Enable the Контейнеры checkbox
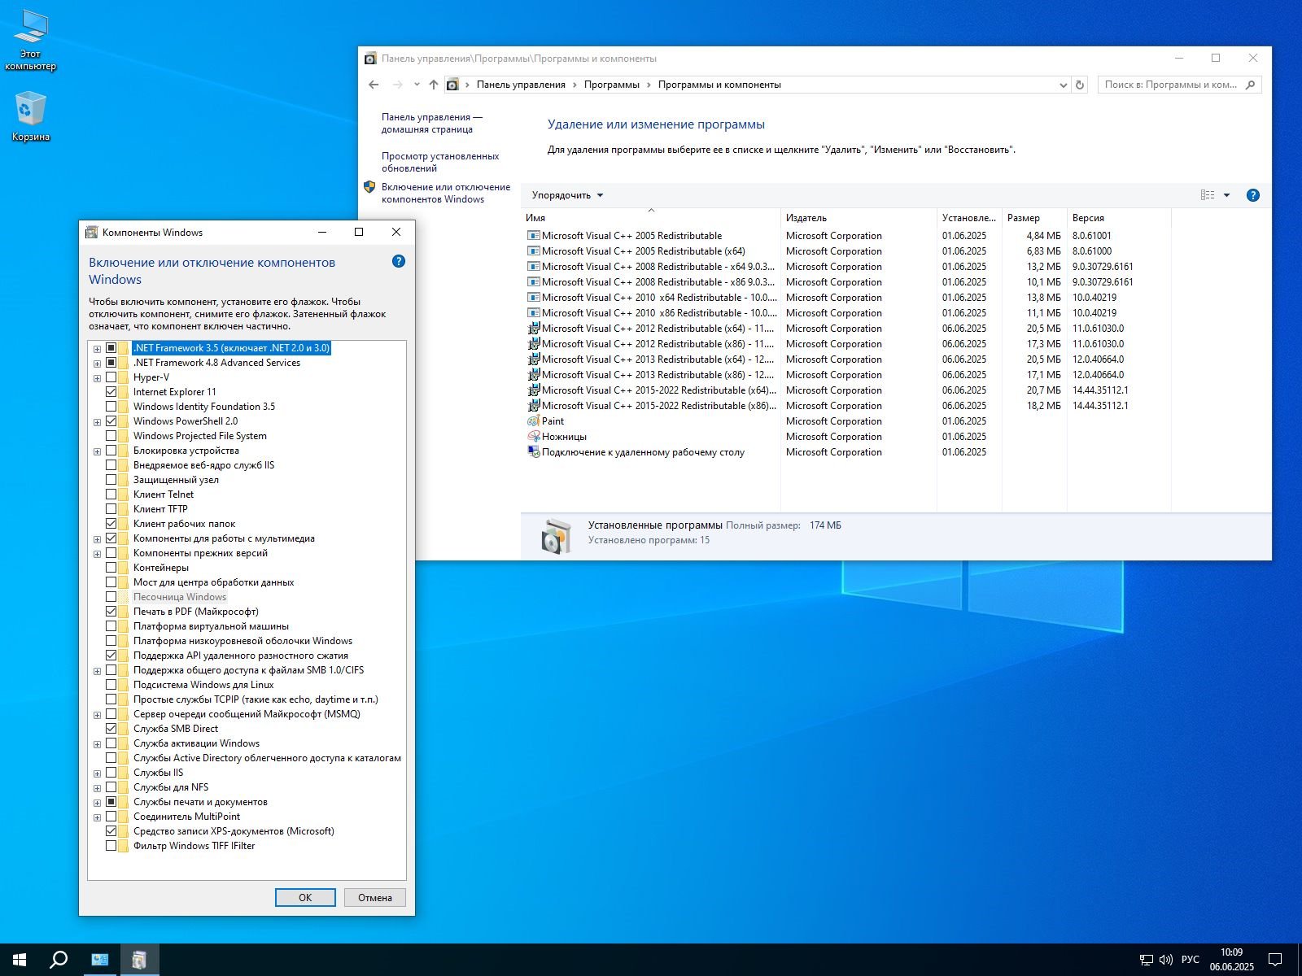 pyautogui.click(x=111, y=568)
